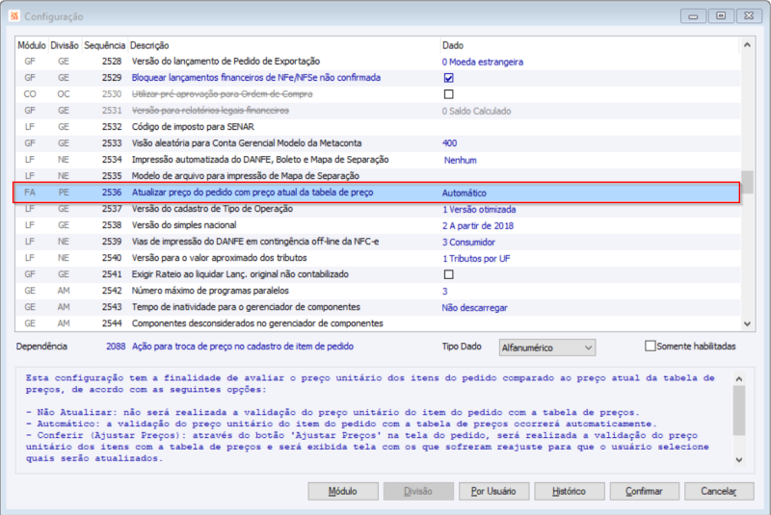
Task: Open the Histórico button
Action: tap(569, 491)
